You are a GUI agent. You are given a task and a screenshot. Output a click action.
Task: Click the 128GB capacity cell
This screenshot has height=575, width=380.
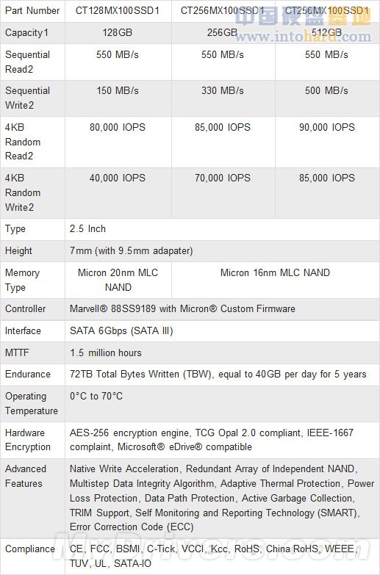pyautogui.click(x=118, y=32)
